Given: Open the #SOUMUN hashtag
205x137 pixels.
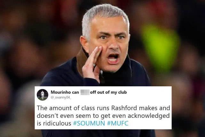Looking at the screenshot, I should (89, 124).
